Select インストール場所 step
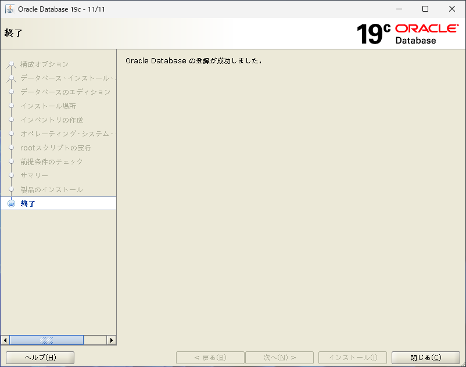Screen dimensions: 466x367 click(x=48, y=106)
